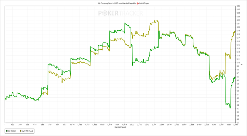Click the x-axis label '1,076'
Viewport: 247px width, 136px height.
(x=72, y=124)
